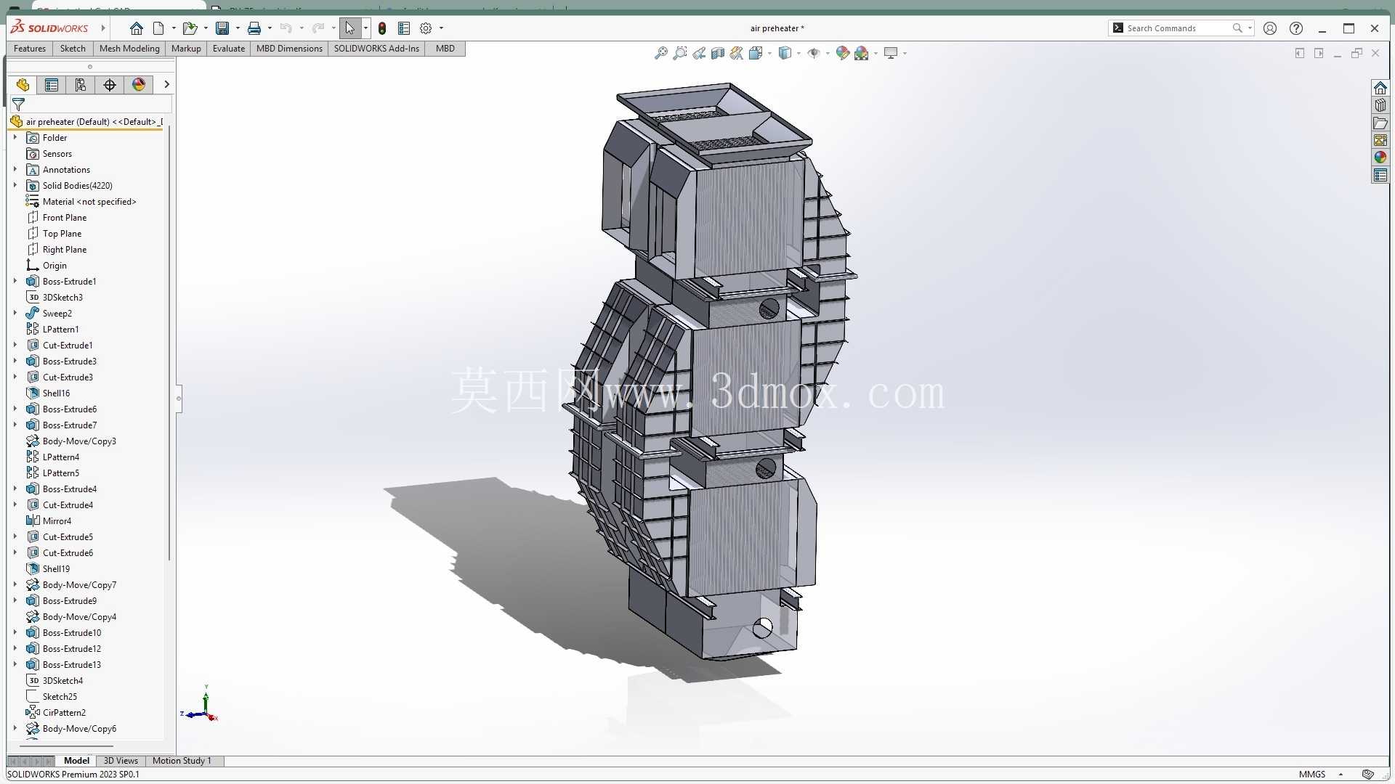Click the user login account icon
This screenshot has height=784, width=1395.
1270,28
